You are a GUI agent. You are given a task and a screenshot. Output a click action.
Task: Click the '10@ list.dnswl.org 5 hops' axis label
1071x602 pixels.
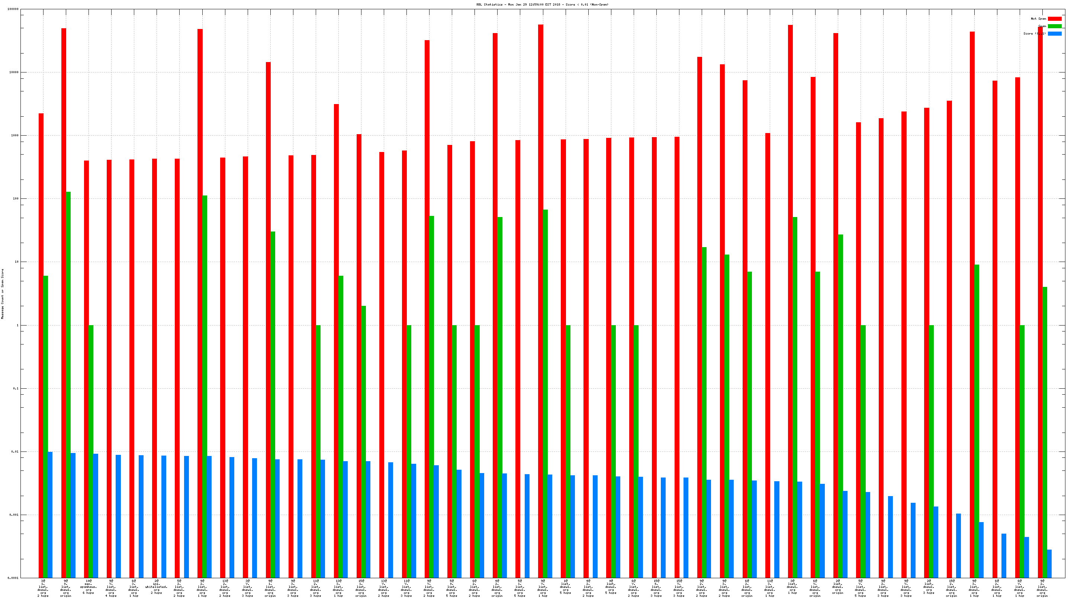click(x=565, y=587)
